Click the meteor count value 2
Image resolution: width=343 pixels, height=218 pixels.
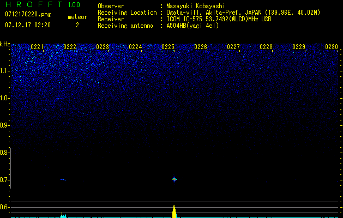tap(77, 25)
